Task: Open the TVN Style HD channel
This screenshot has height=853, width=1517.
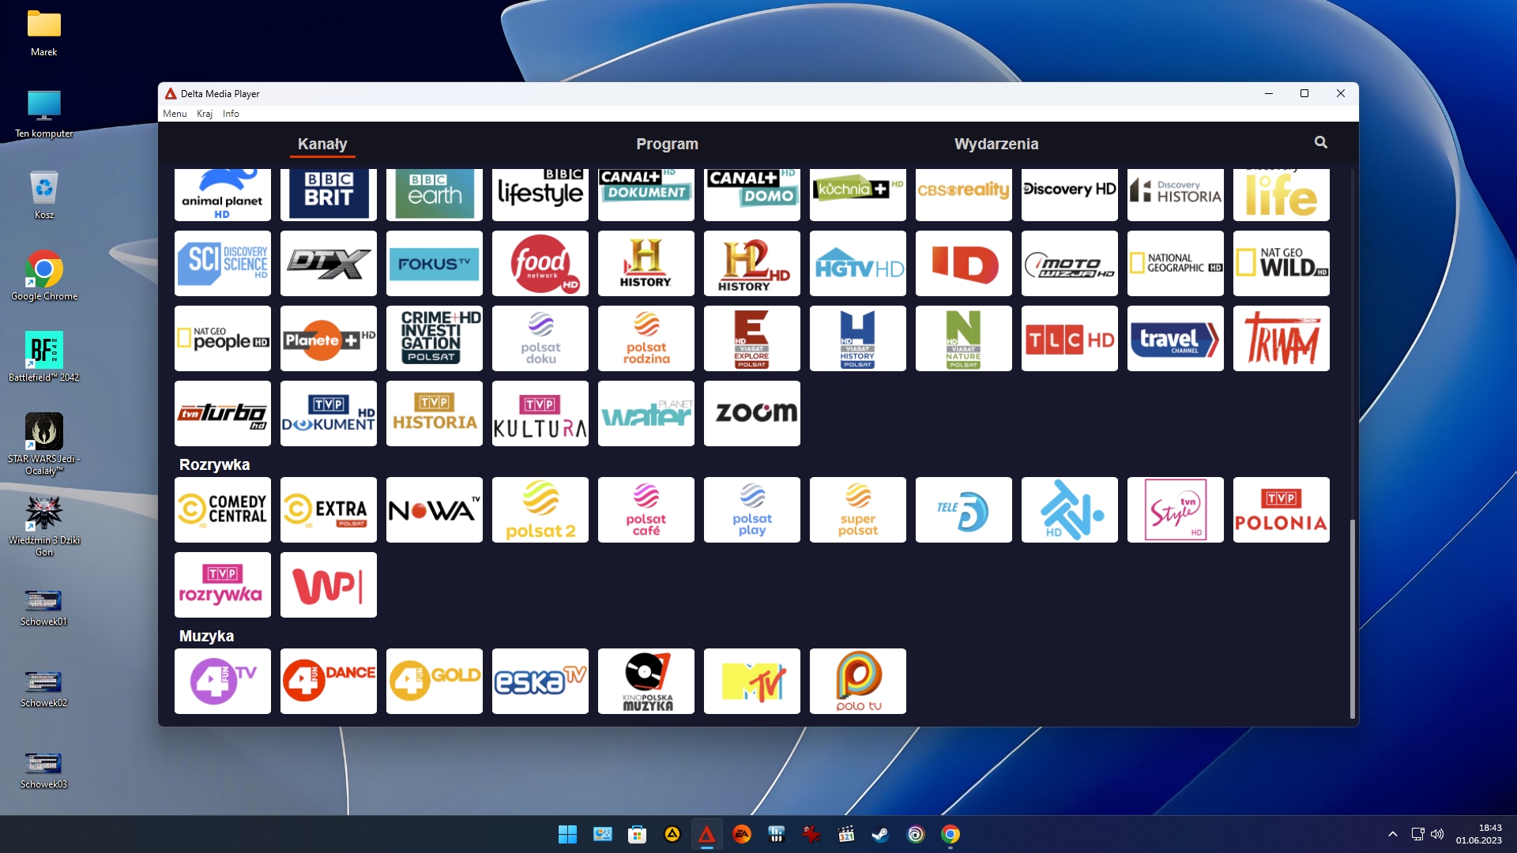Action: pos(1175,509)
